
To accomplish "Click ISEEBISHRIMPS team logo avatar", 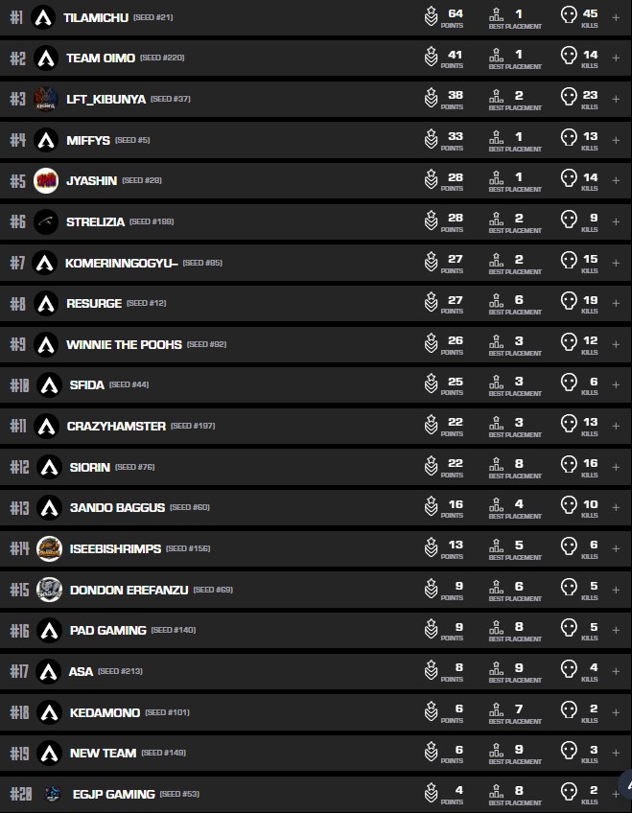I will (x=49, y=548).
